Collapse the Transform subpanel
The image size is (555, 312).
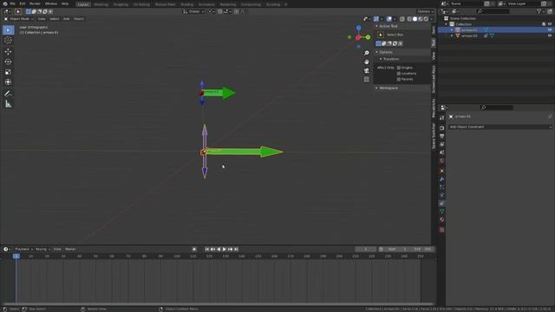coord(381,59)
